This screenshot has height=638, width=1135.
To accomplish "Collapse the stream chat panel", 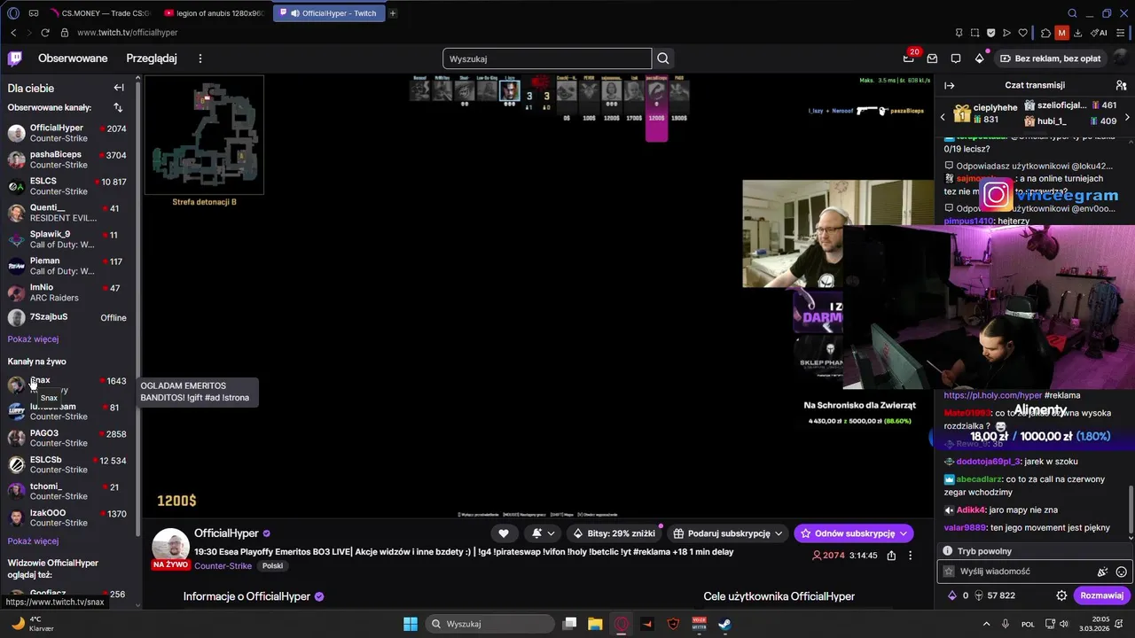I will click(949, 85).
